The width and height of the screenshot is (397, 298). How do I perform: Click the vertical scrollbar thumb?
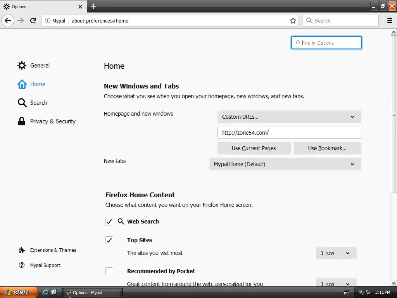click(x=394, y=114)
